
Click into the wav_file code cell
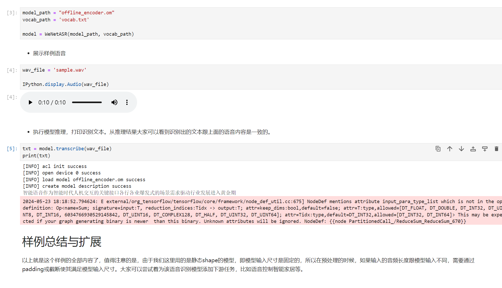[x=261, y=77]
